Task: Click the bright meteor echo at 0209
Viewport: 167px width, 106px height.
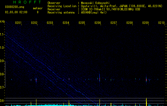Action: (146, 80)
